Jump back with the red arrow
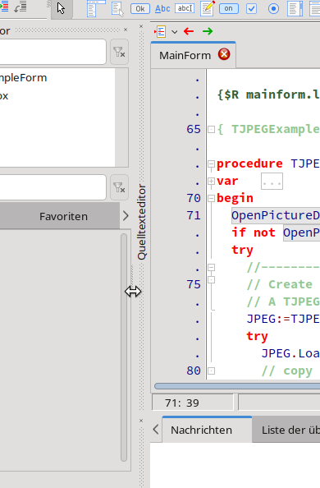This screenshot has width=320, height=488. (x=189, y=31)
